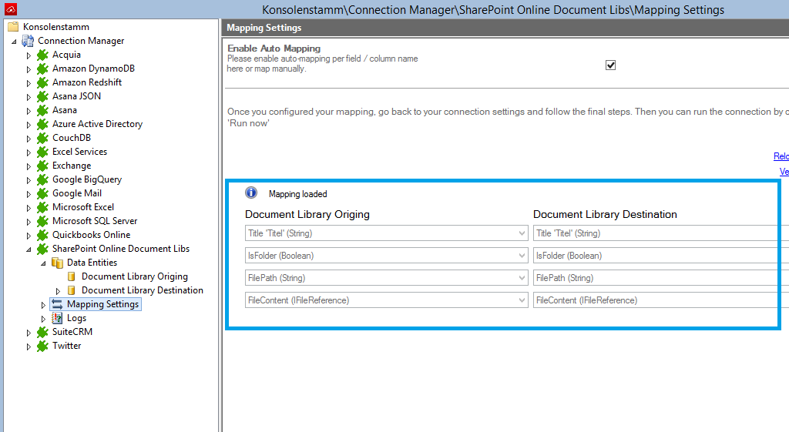Click the FilePath (String) destination field
The width and height of the screenshot is (789, 432).
(x=655, y=278)
